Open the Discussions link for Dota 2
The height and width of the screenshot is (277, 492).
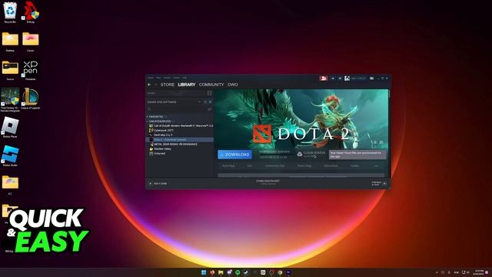(x=331, y=166)
